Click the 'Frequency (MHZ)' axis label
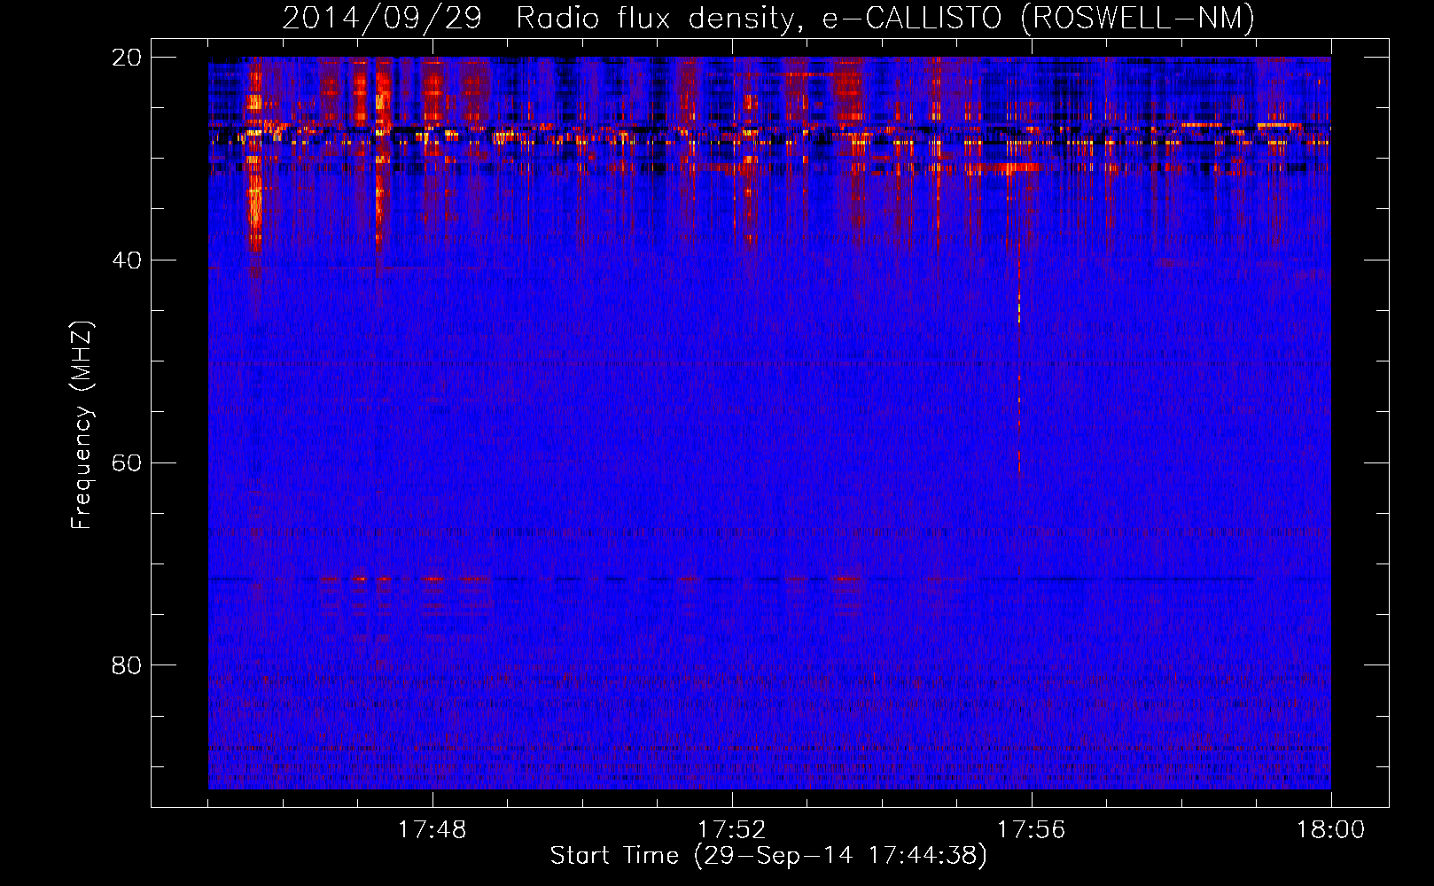The width and height of the screenshot is (1434, 886). click(x=82, y=425)
